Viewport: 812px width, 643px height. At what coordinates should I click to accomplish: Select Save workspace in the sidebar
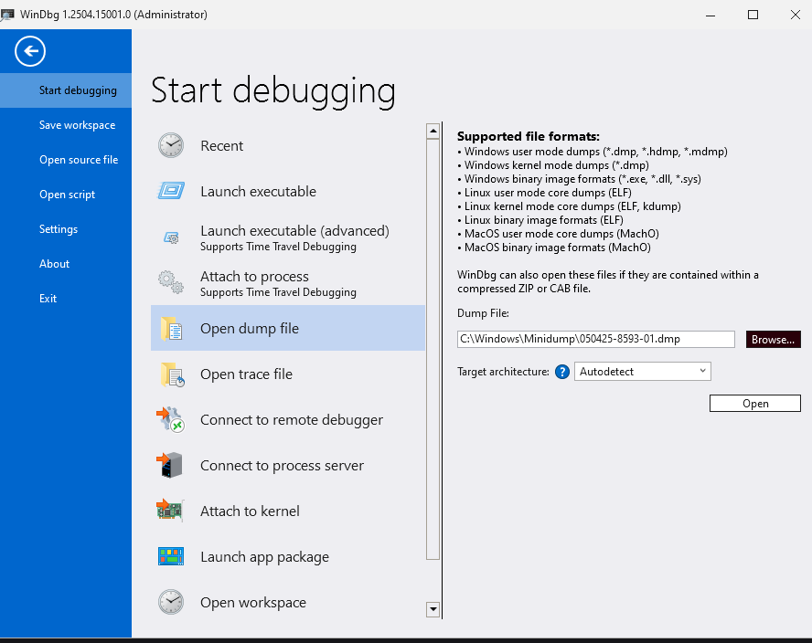(66, 125)
